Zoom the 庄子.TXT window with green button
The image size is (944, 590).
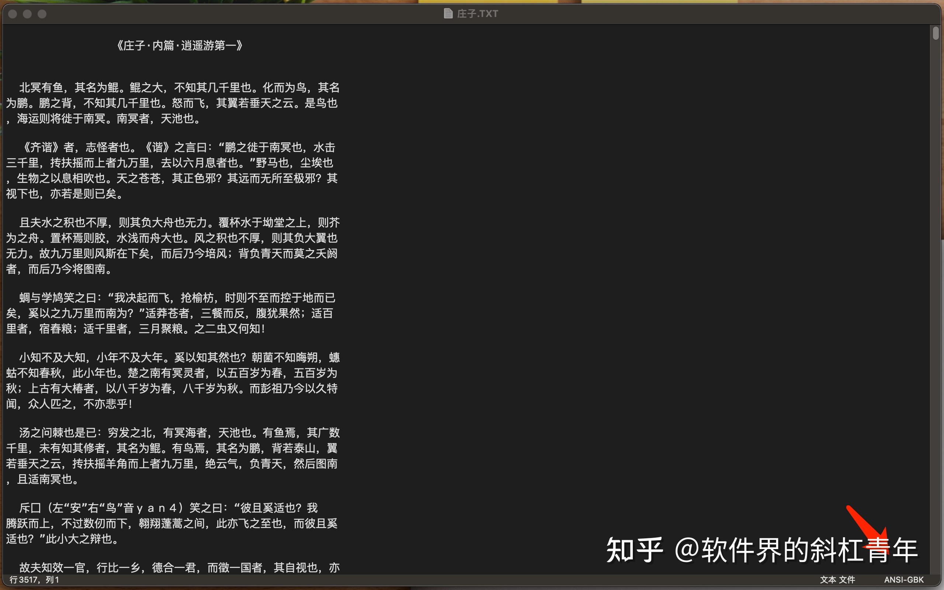pyautogui.click(x=42, y=14)
